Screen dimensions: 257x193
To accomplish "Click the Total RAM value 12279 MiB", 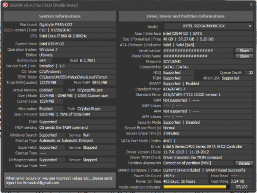I will (x=48, y=83).
